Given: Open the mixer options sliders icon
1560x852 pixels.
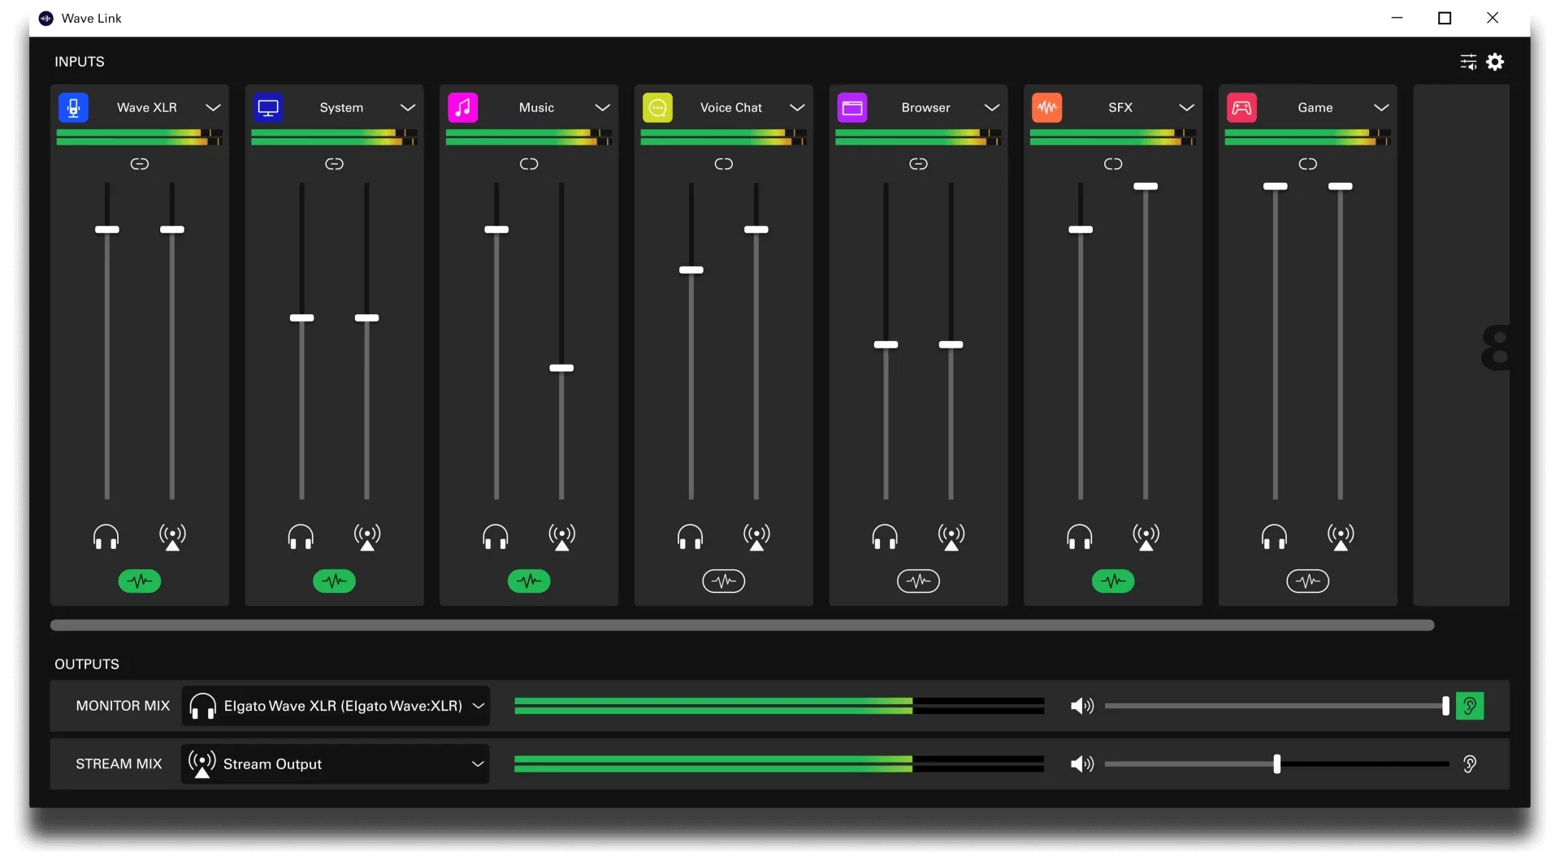Looking at the screenshot, I should [1468, 62].
